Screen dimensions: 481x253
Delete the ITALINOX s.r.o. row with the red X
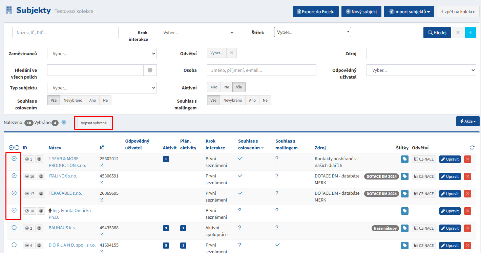pyautogui.click(x=467, y=176)
